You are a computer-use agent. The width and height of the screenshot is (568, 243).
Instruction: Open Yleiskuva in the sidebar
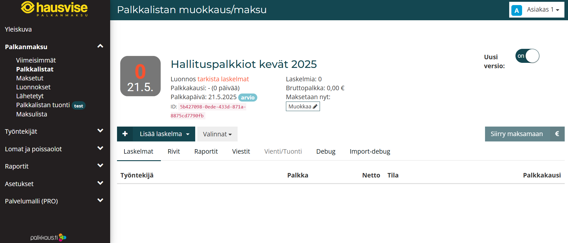point(18,29)
